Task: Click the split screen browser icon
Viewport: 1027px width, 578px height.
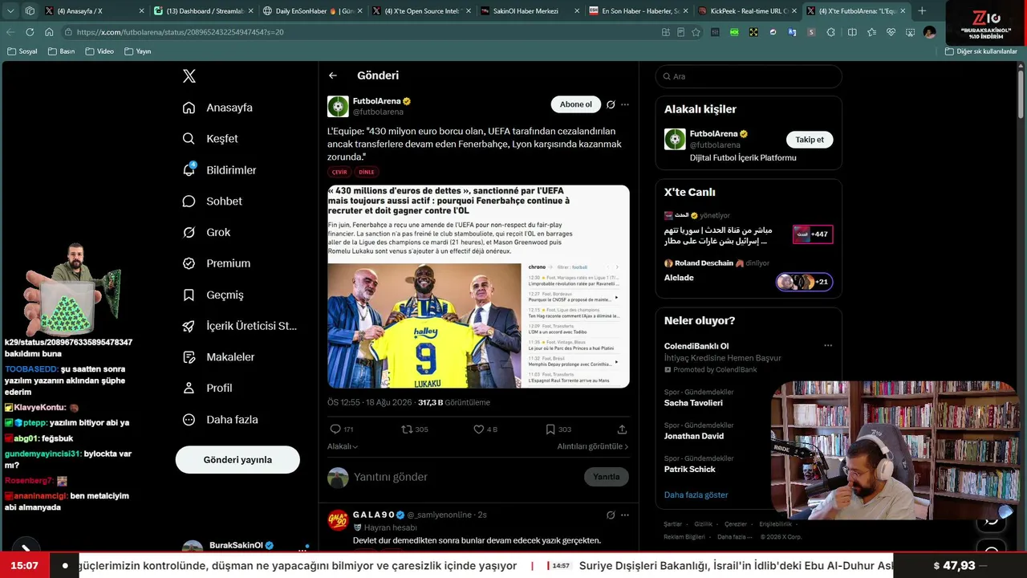Action: pos(851,32)
